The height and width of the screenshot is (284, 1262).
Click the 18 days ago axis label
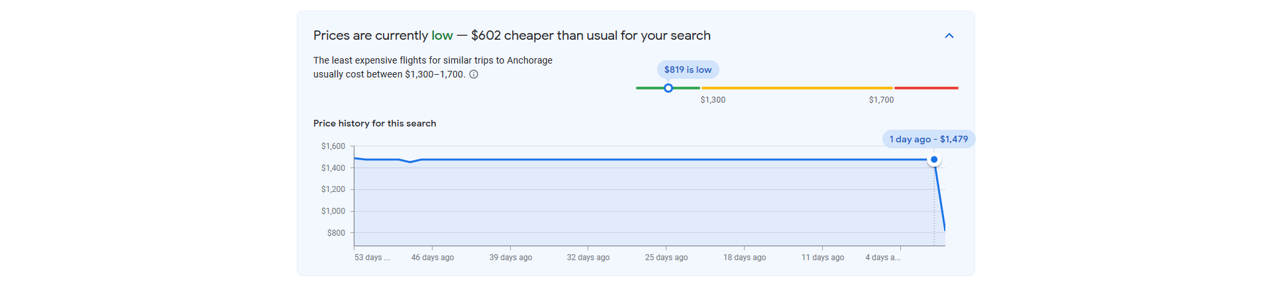click(x=745, y=258)
